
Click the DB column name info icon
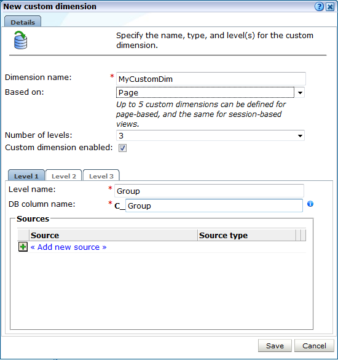tap(310, 204)
